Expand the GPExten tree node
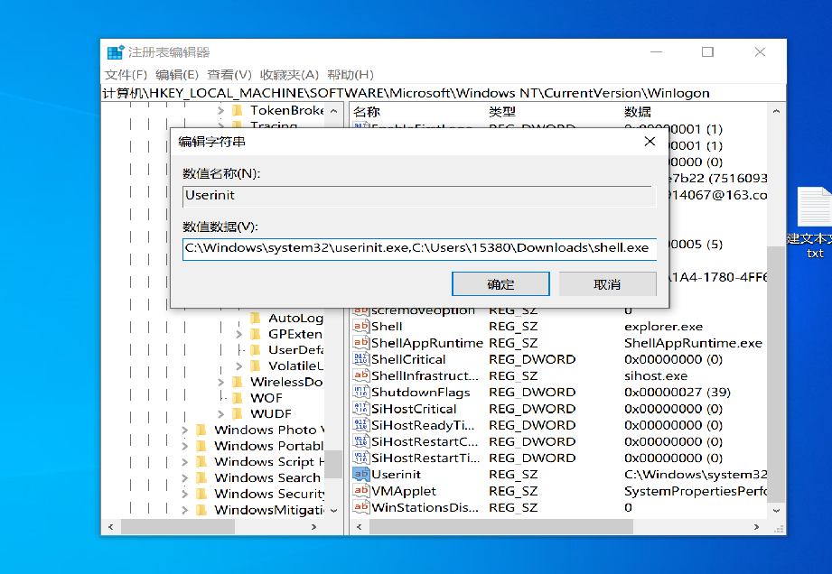 (x=238, y=334)
